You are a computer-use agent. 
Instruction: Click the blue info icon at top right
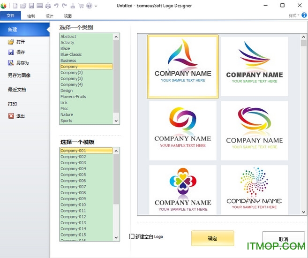304,15
